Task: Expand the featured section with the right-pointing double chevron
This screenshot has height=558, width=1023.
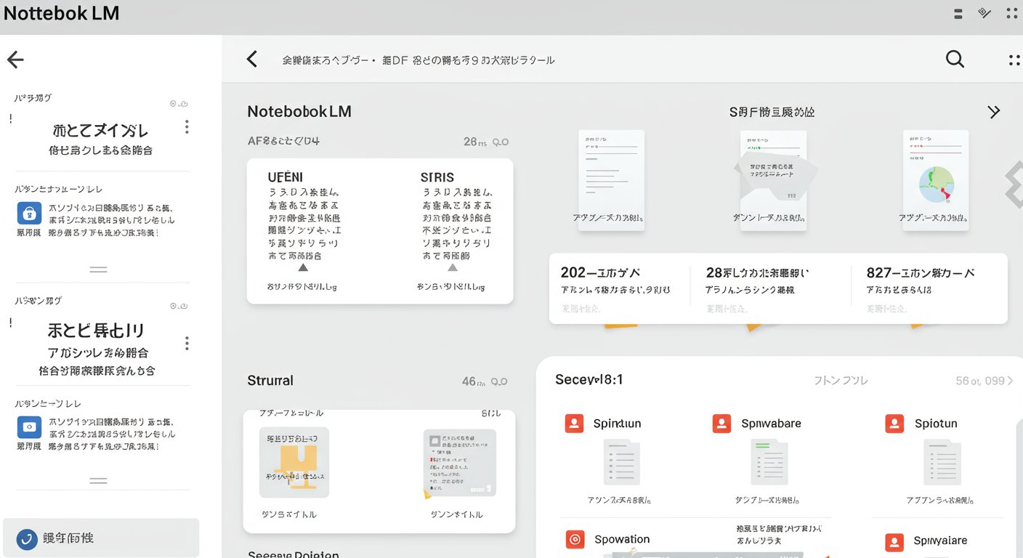Action: pyautogui.click(x=994, y=112)
